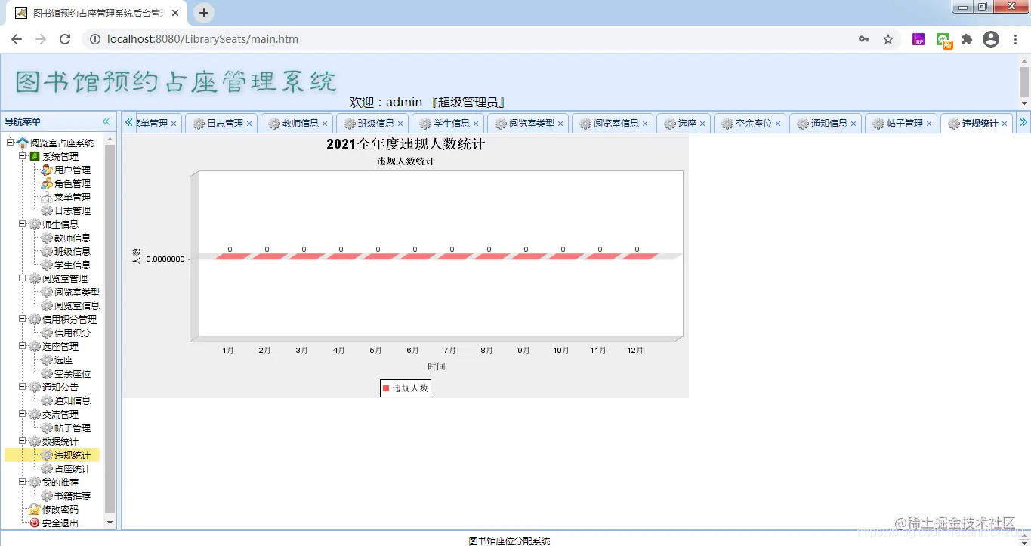
Task: Open Chrome profile avatar
Action: (x=991, y=39)
